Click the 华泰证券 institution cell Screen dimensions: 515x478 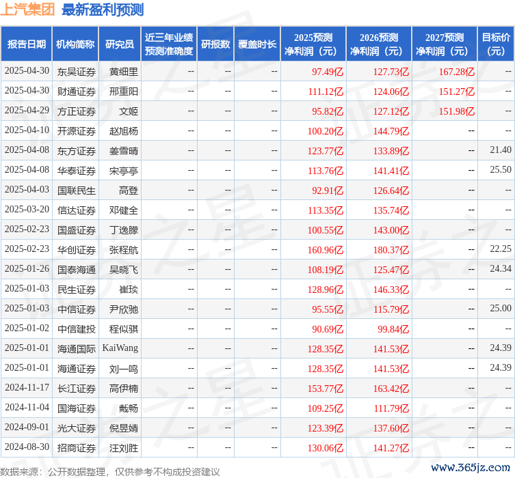[x=76, y=171]
